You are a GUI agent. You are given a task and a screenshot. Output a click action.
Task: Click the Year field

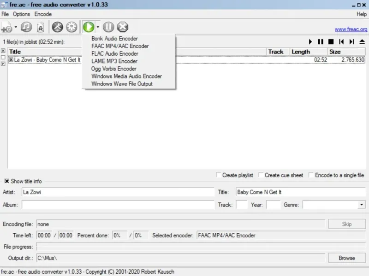tap(274, 205)
